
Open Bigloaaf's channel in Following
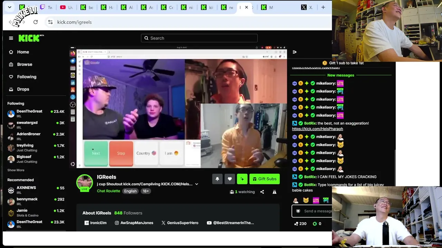pyautogui.click(x=36, y=159)
